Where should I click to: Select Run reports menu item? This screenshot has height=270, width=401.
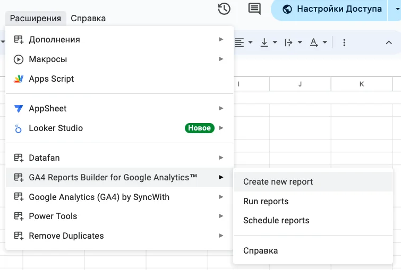266,202
